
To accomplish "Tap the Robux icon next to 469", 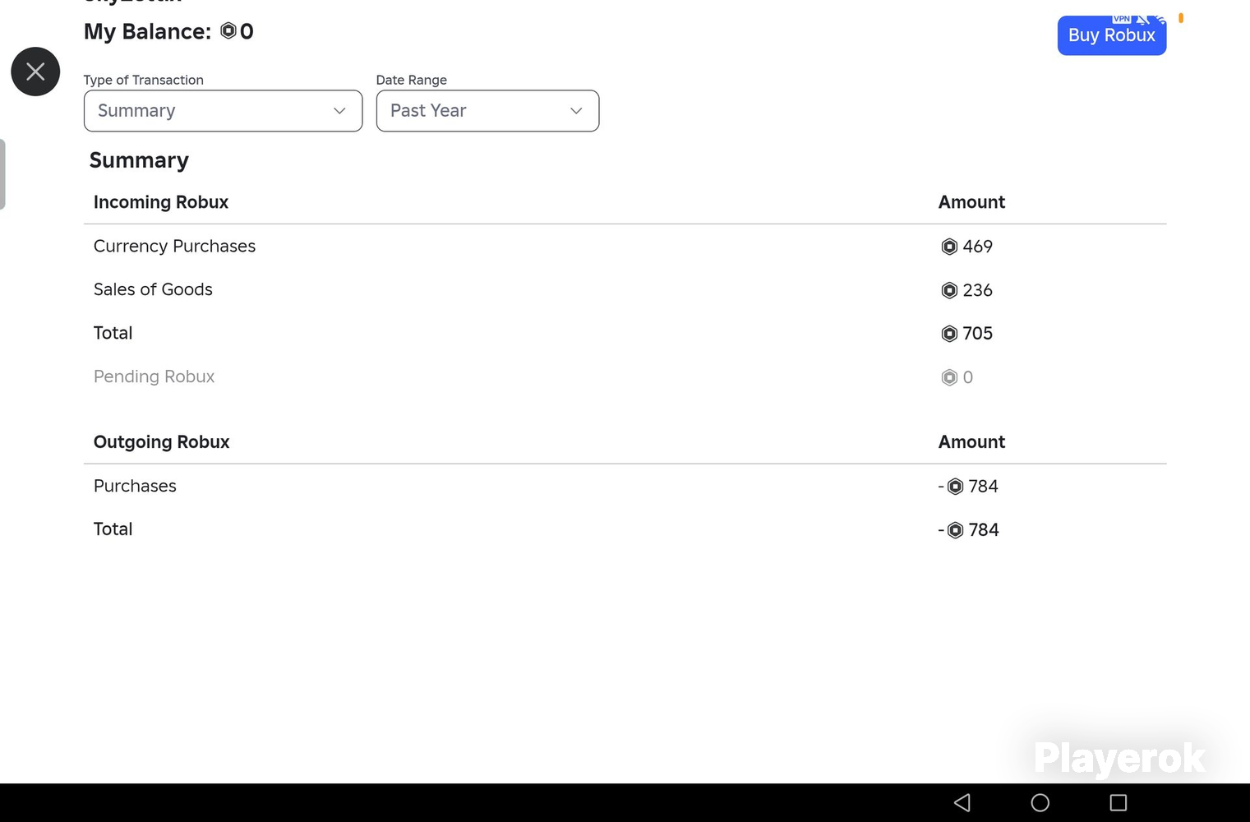I will pos(949,247).
